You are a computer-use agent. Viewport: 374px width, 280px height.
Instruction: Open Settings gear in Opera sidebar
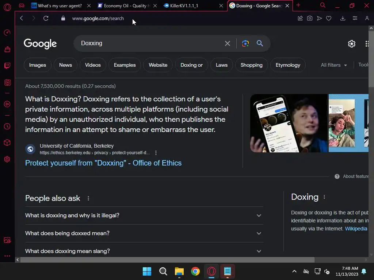7,159
